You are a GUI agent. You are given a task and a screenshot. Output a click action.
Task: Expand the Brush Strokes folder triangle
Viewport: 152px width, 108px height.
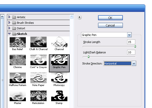[9, 23]
